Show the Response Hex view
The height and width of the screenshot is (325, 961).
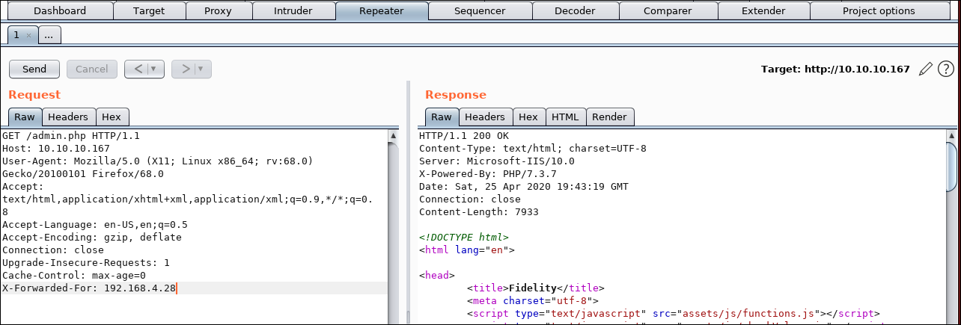coord(528,117)
